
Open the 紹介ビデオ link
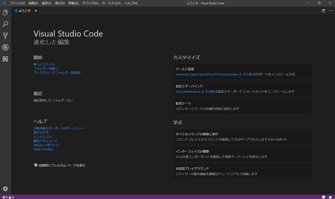[41, 132]
